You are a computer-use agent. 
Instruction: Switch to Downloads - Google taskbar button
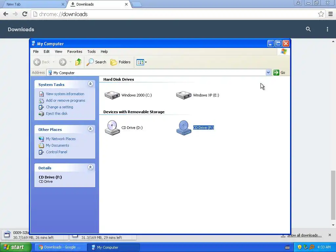[x=61, y=247]
